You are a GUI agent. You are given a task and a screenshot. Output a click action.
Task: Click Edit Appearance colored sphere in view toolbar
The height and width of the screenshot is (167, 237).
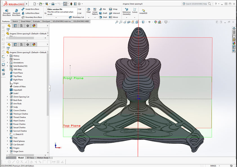(x=156, y=22)
